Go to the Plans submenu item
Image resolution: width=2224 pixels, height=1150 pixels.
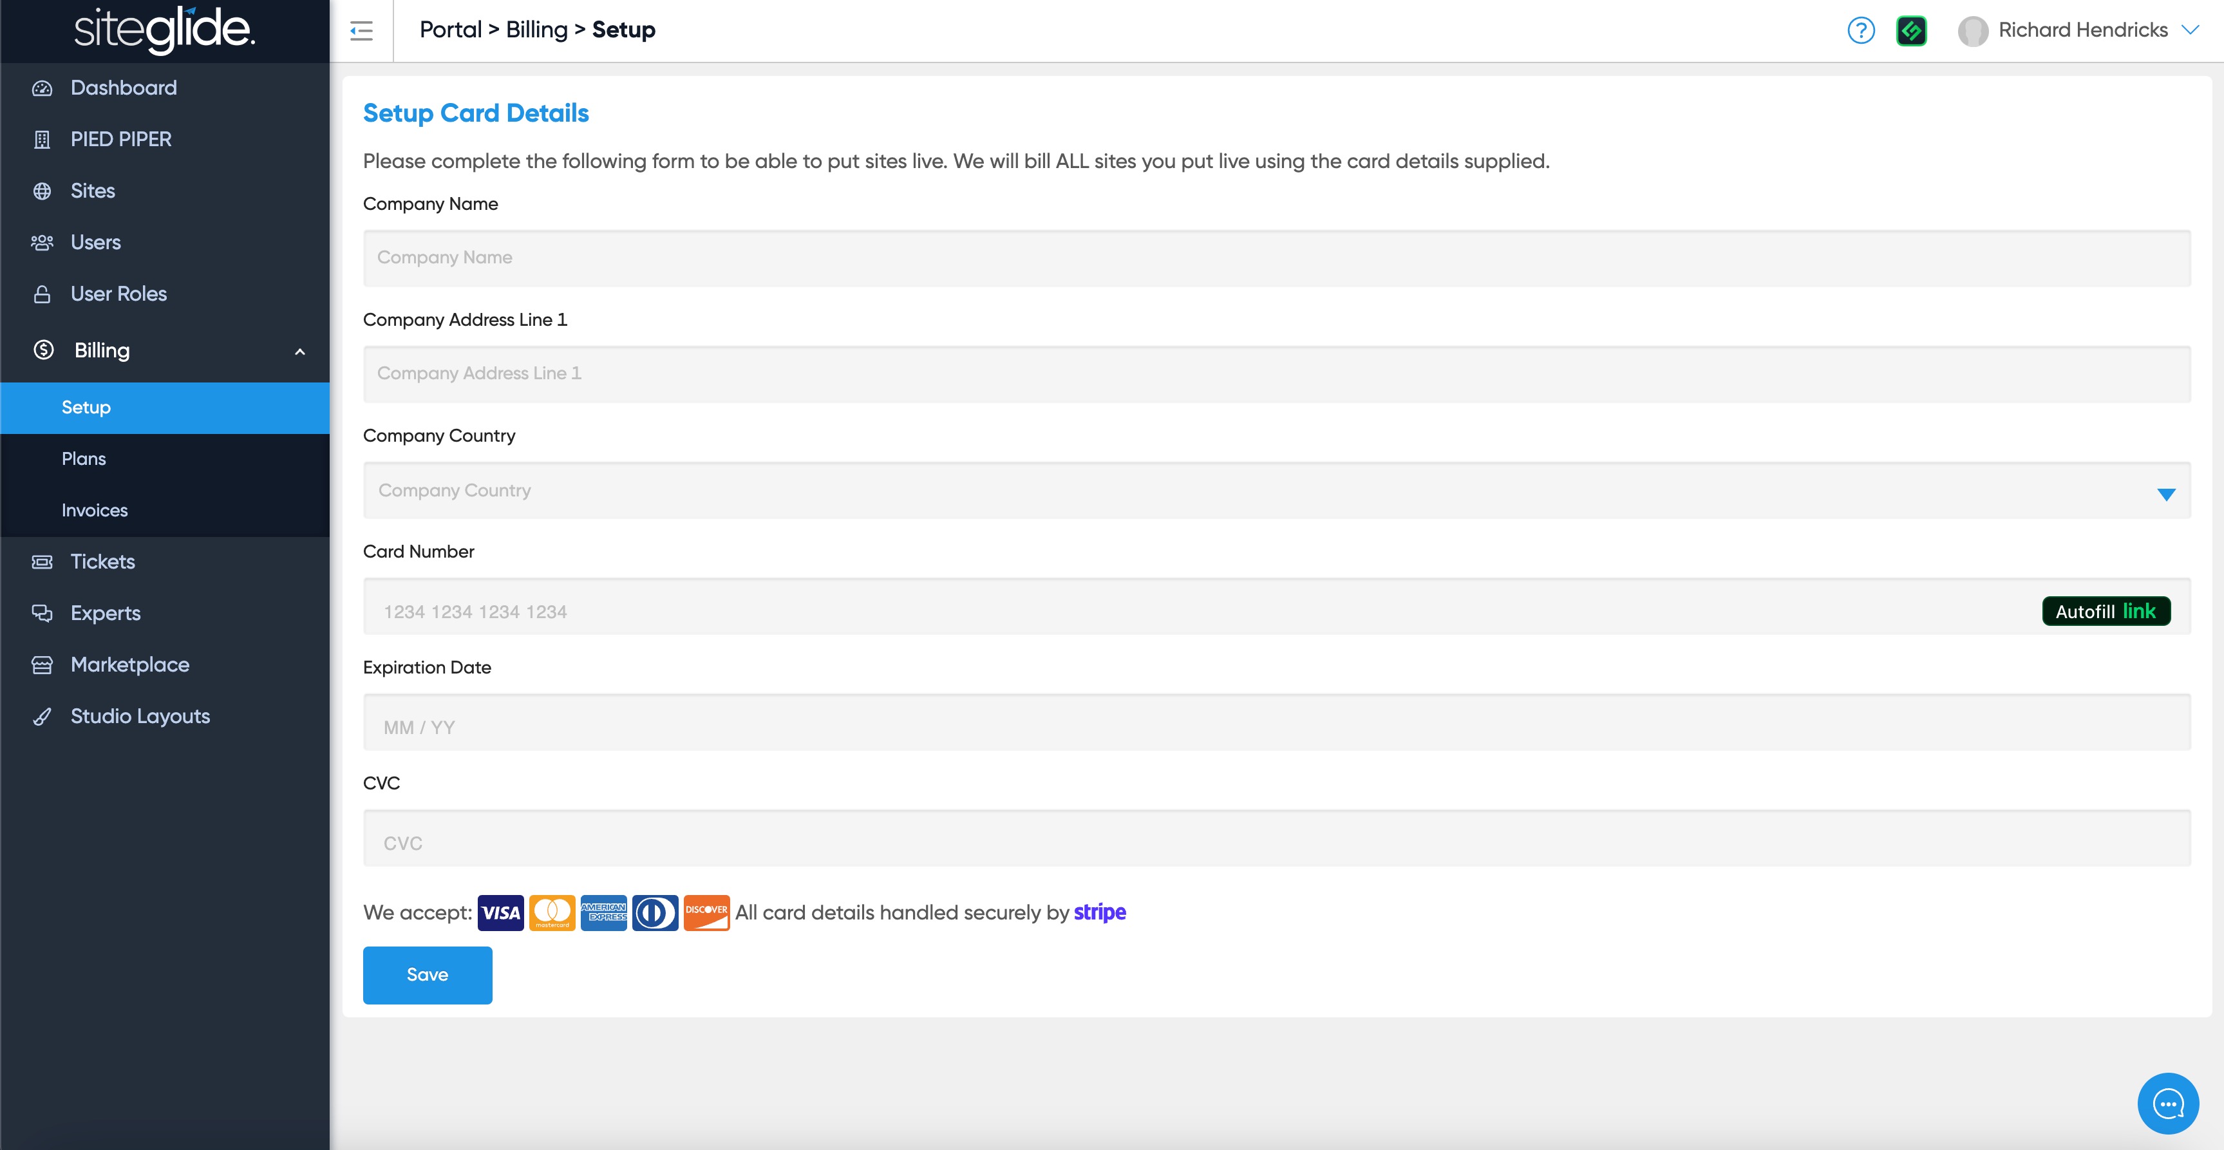[x=84, y=459]
